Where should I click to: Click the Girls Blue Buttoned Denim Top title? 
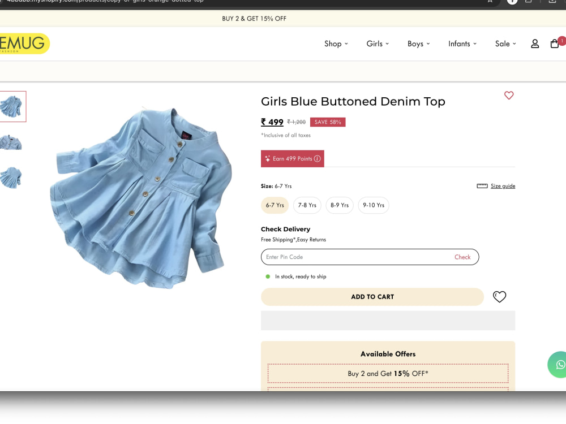[353, 101]
